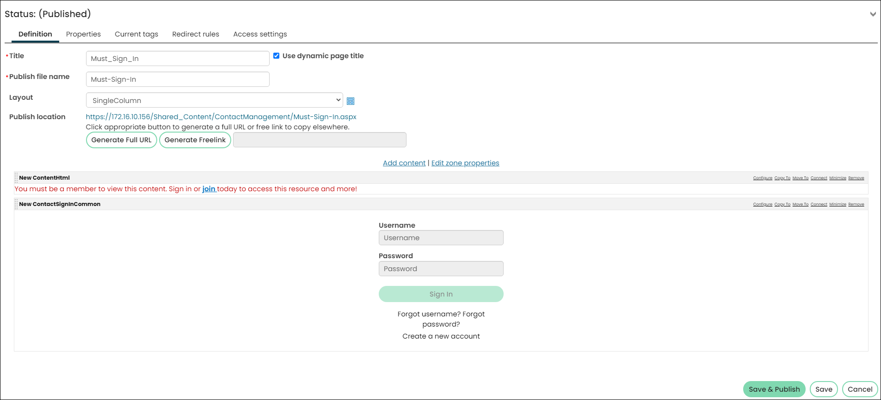This screenshot has height=400, width=881.
Task: Click Remove on the New ContactSignInCommon part
Action: point(856,204)
